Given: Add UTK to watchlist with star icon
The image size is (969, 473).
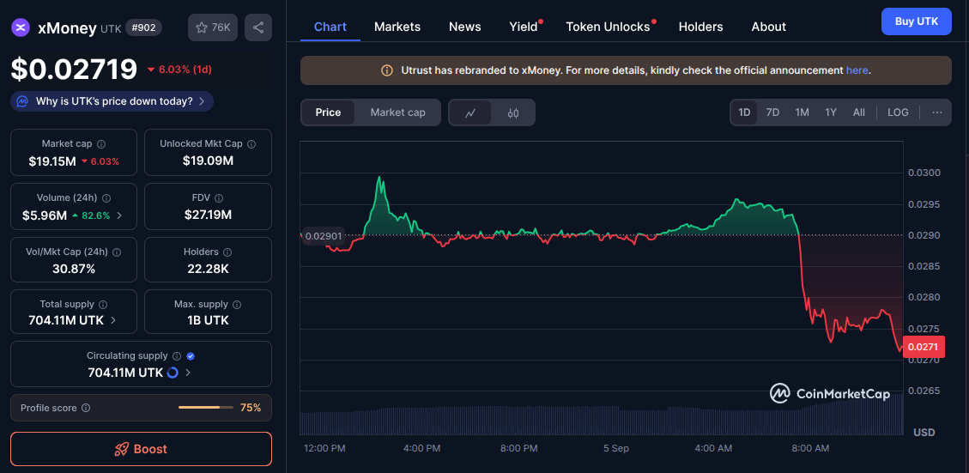Looking at the screenshot, I should pos(213,27).
